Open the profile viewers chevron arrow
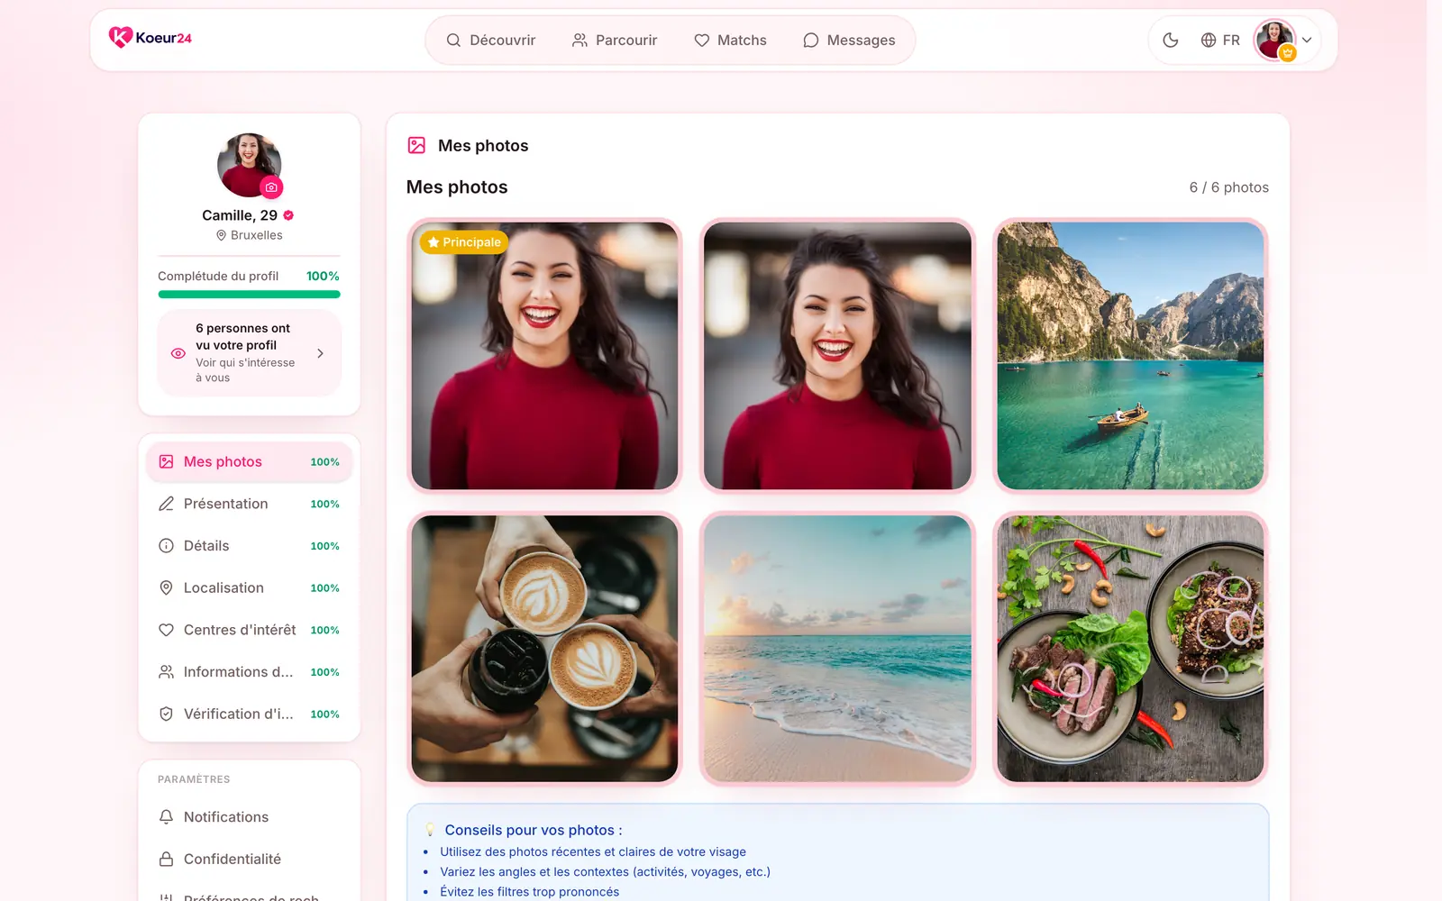This screenshot has width=1442, height=901. coord(320,353)
